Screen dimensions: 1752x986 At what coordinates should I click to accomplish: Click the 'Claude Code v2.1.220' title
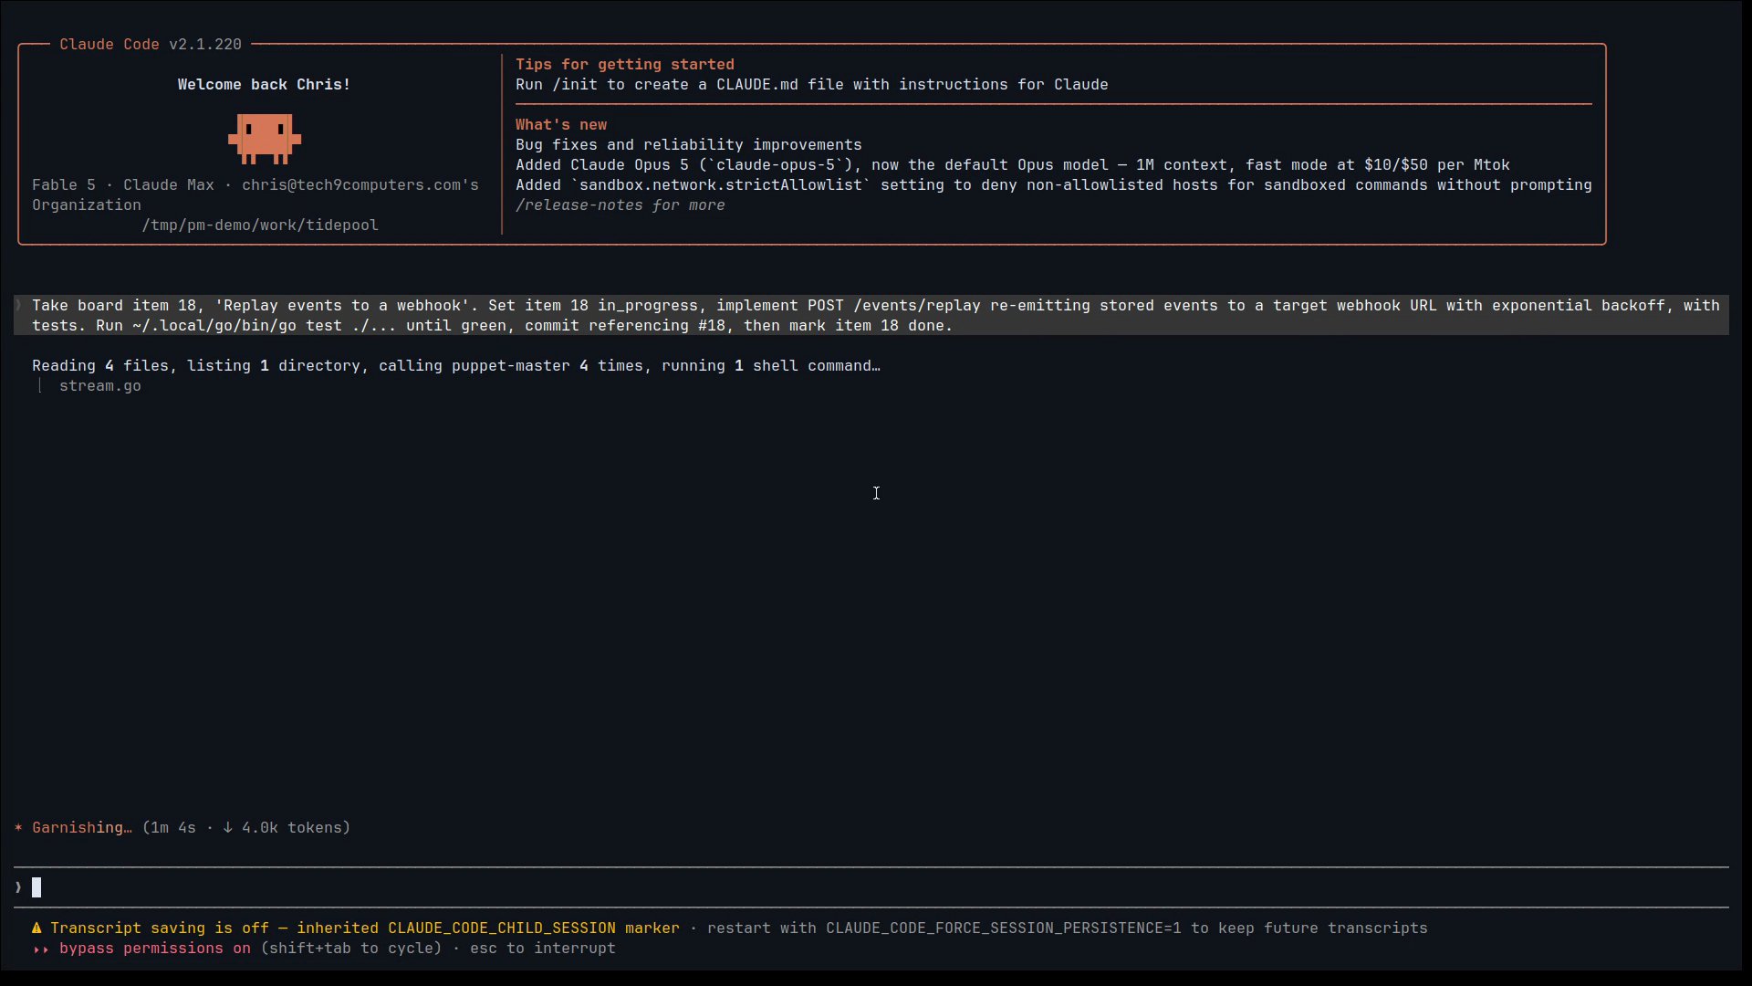[151, 45]
